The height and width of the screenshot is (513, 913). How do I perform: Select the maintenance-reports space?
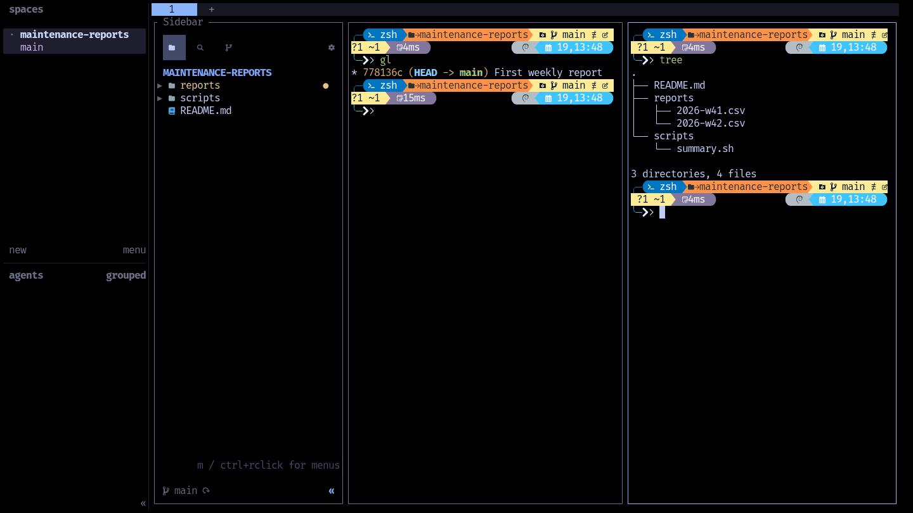click(74, 35)
